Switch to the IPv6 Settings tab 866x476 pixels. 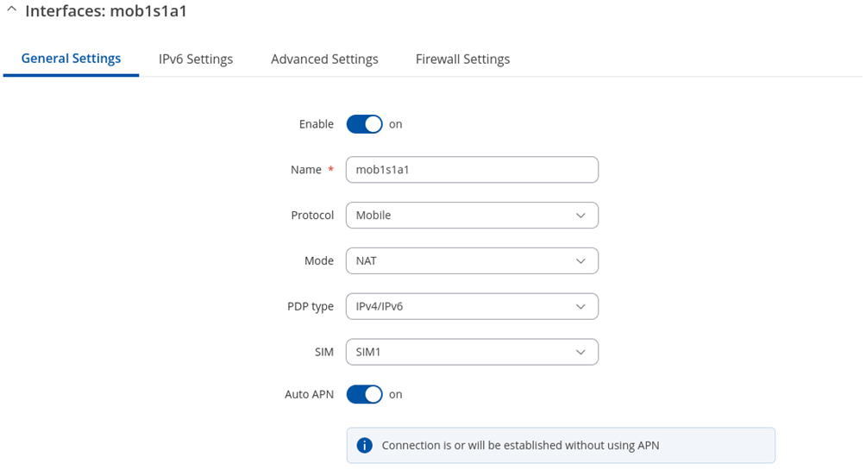click(196, 60)
